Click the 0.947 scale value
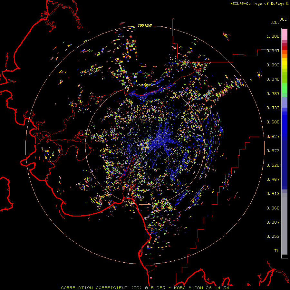The width and height of the screenshot is (290, 290). pyautogui.click(x=273, y=51)
